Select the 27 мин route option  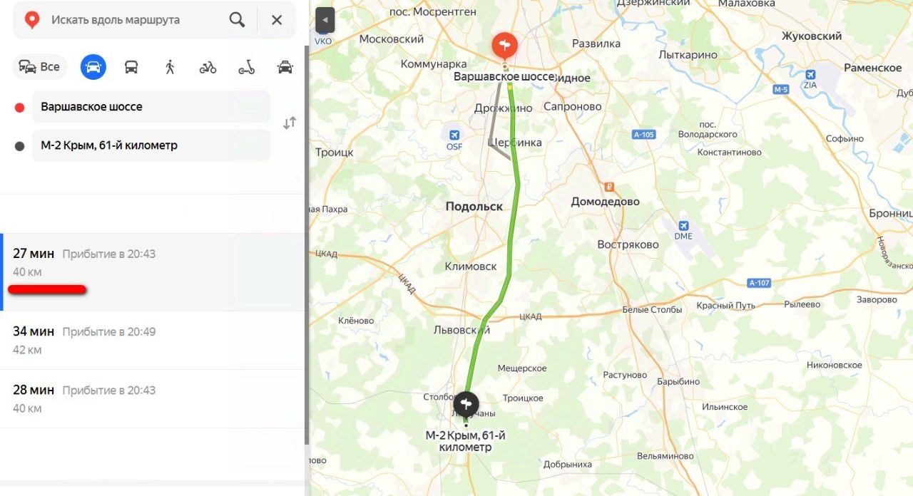153,272
